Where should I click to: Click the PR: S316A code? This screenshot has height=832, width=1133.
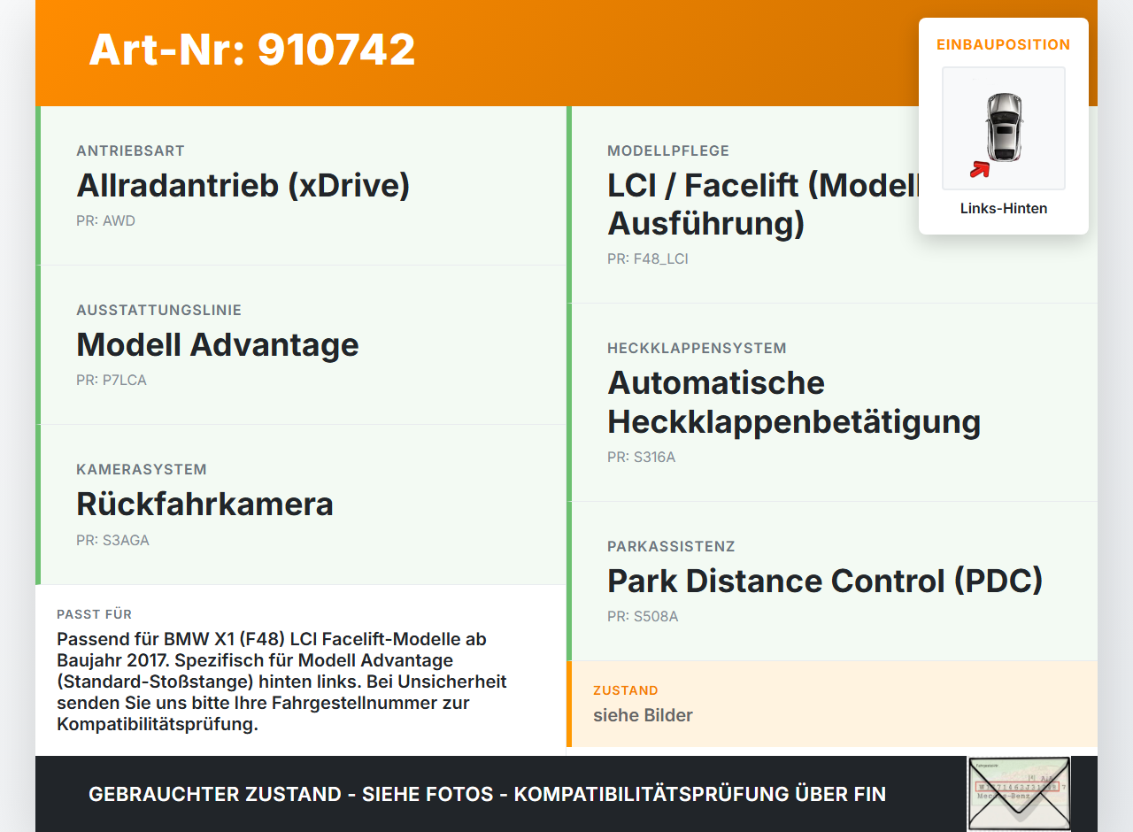(x=641, y=458)
